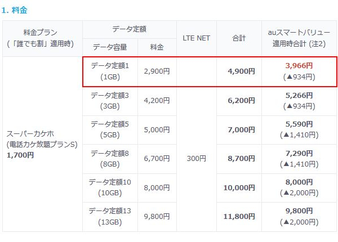Screen dimensions: 338x242
Task: Click the 300円 LTE NET fee cell
Action: click(196, 159)
